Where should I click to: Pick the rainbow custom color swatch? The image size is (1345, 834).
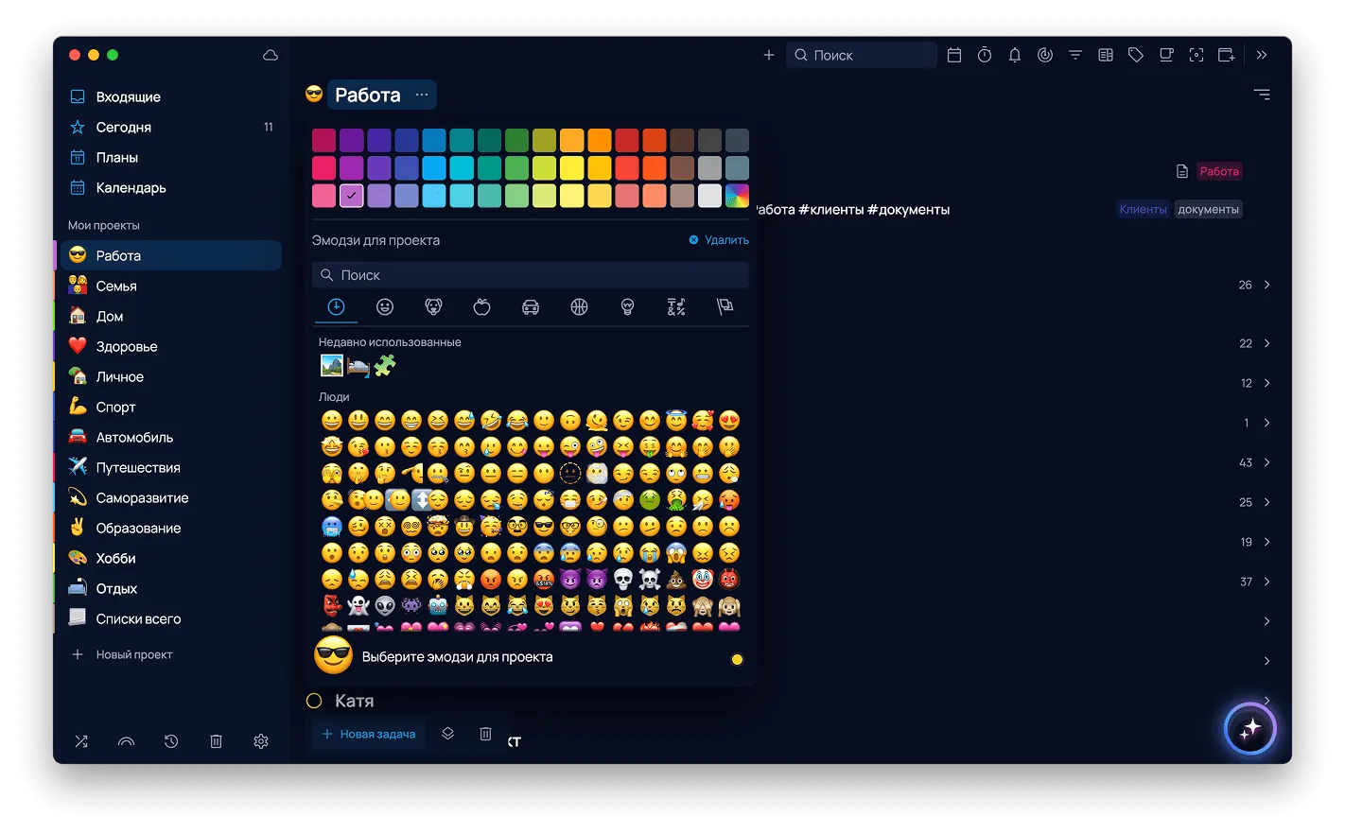(x=737, y=196)
